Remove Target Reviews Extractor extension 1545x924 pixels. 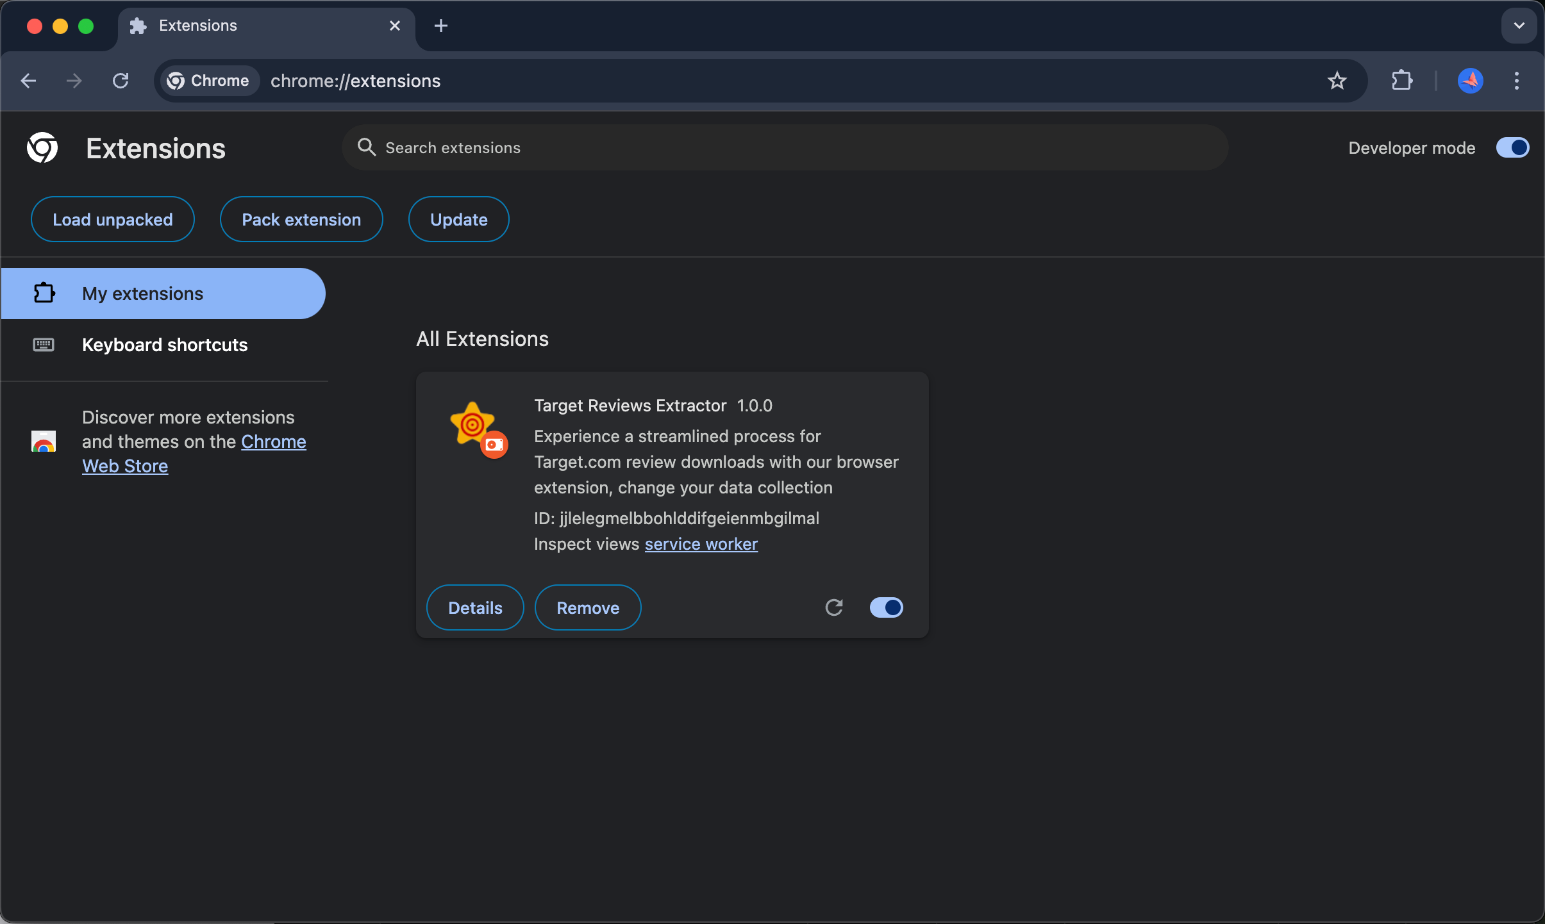click(x=588, y=607)
